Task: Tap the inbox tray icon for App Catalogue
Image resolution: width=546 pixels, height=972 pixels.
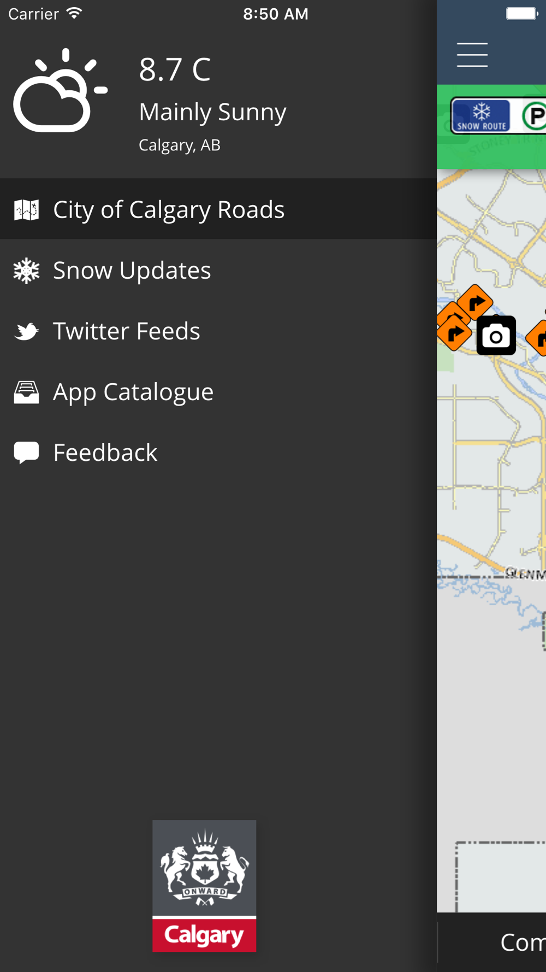Action: click(26, 392)
